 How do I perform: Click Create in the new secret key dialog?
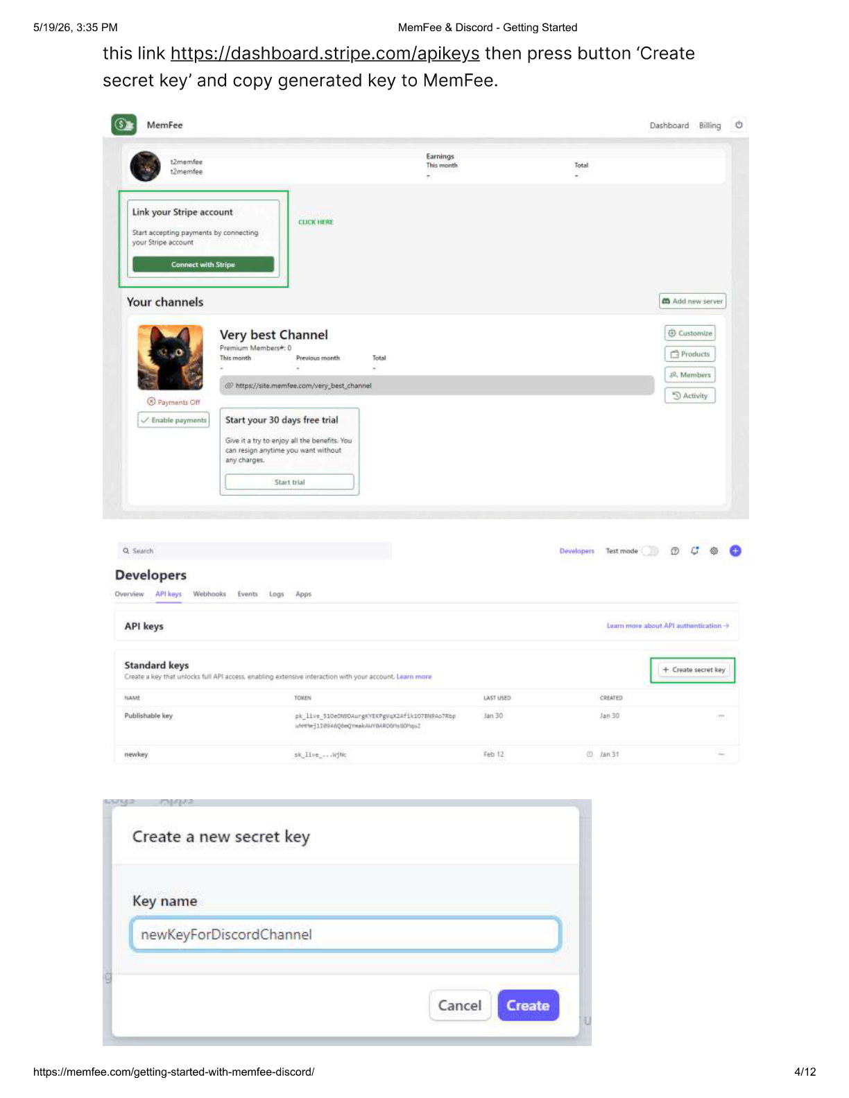528,1005
